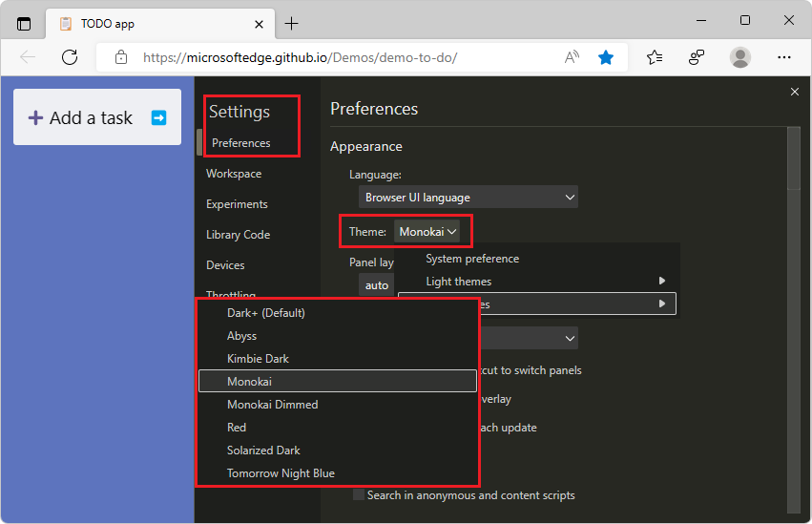Open a new browser tab
The width and height of the screenshot is (812, 524).
pos(292,23)
